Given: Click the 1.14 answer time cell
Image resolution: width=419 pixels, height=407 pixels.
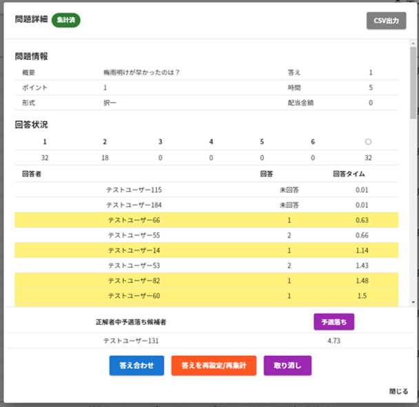Looking at the screenshot, I should coord(362,250).
